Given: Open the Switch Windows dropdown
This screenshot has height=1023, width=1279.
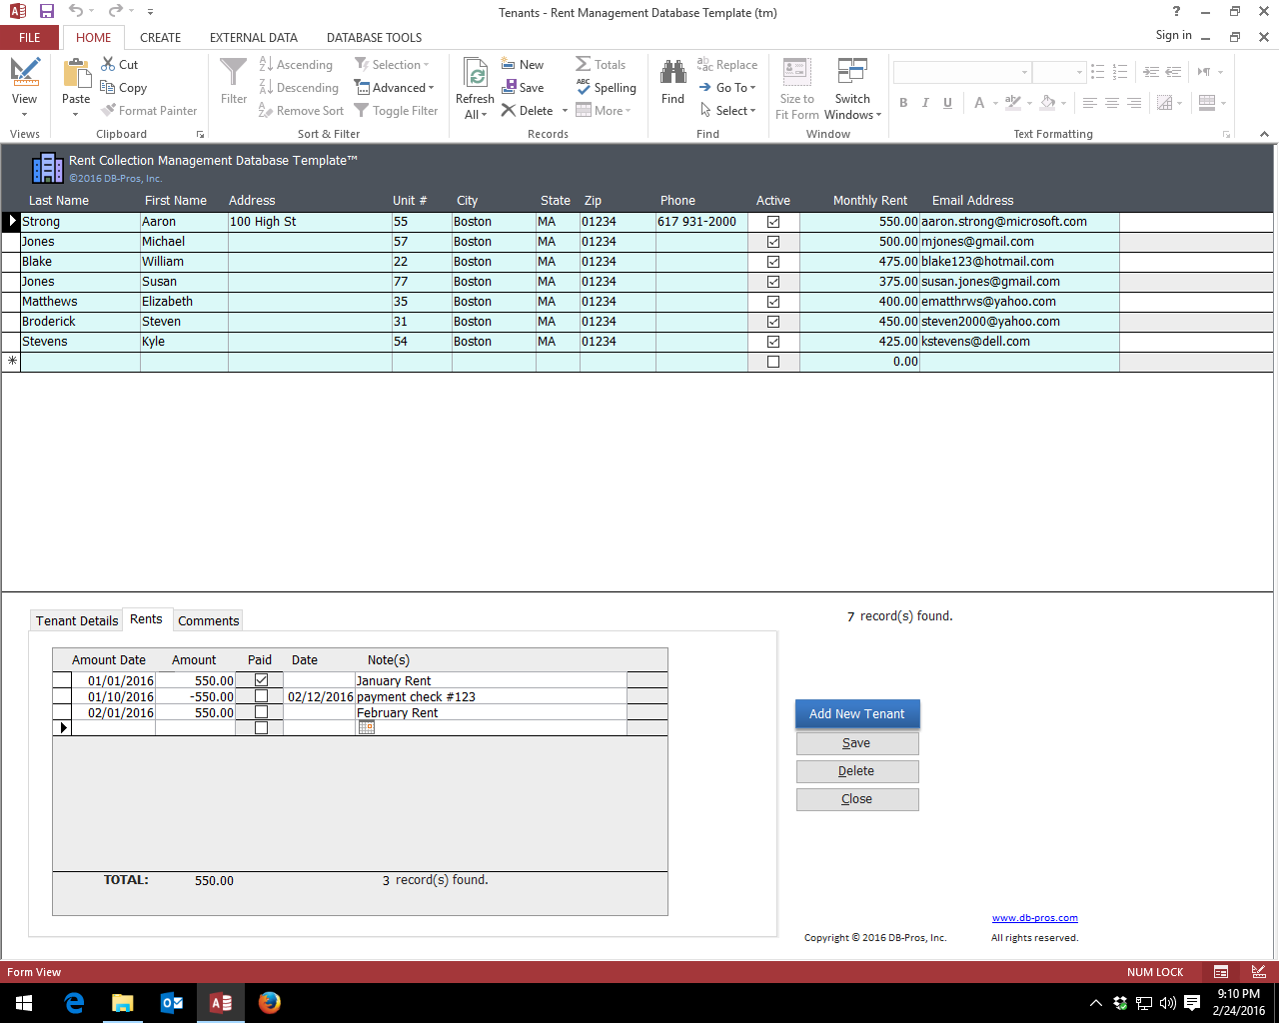Looking at the screenshot, I should pyautogui.click(x=851, y=87).
